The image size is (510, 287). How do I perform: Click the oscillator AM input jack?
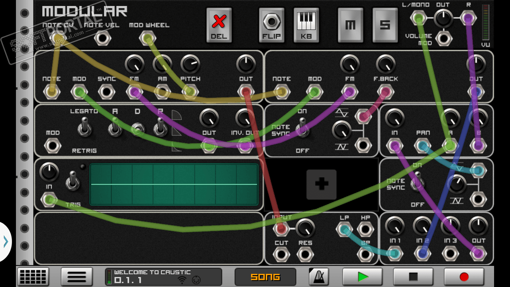click(162, 92)
